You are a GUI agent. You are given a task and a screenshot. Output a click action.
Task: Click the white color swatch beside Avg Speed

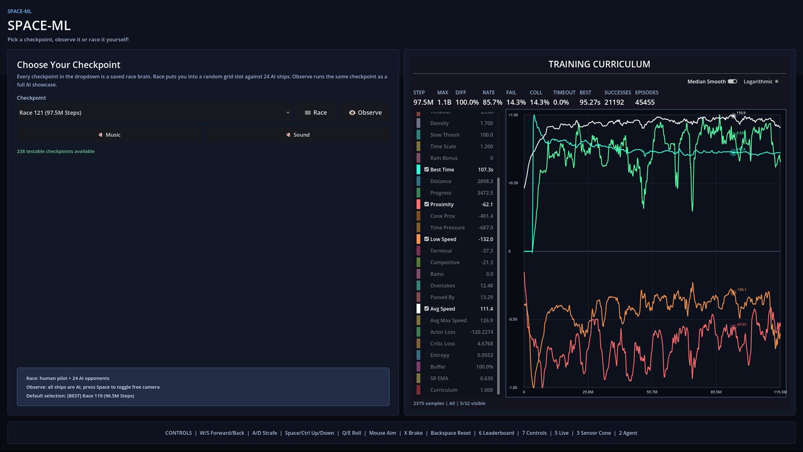click(x=419, y=309)
